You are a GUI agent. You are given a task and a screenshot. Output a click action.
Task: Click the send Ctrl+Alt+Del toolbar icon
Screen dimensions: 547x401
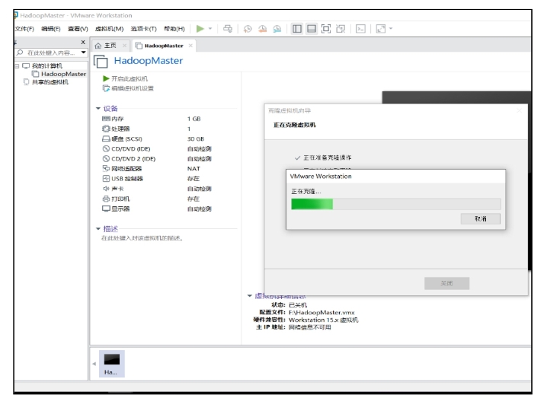[228, 29]
